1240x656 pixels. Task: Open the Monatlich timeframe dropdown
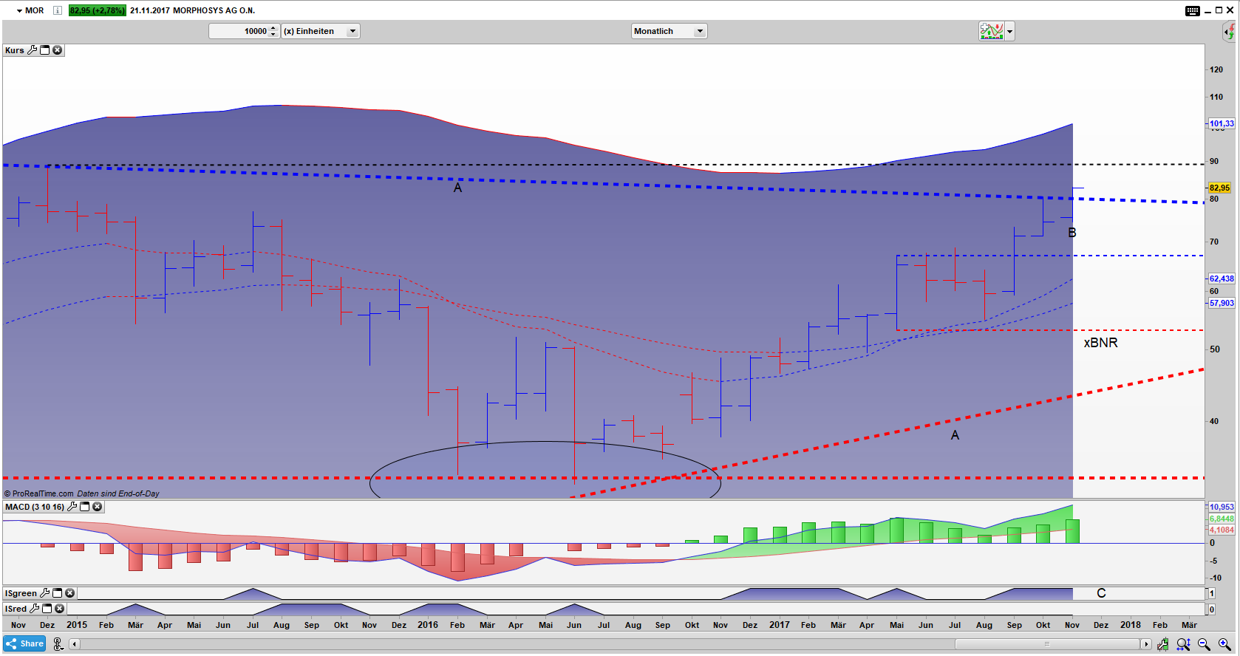670,31
